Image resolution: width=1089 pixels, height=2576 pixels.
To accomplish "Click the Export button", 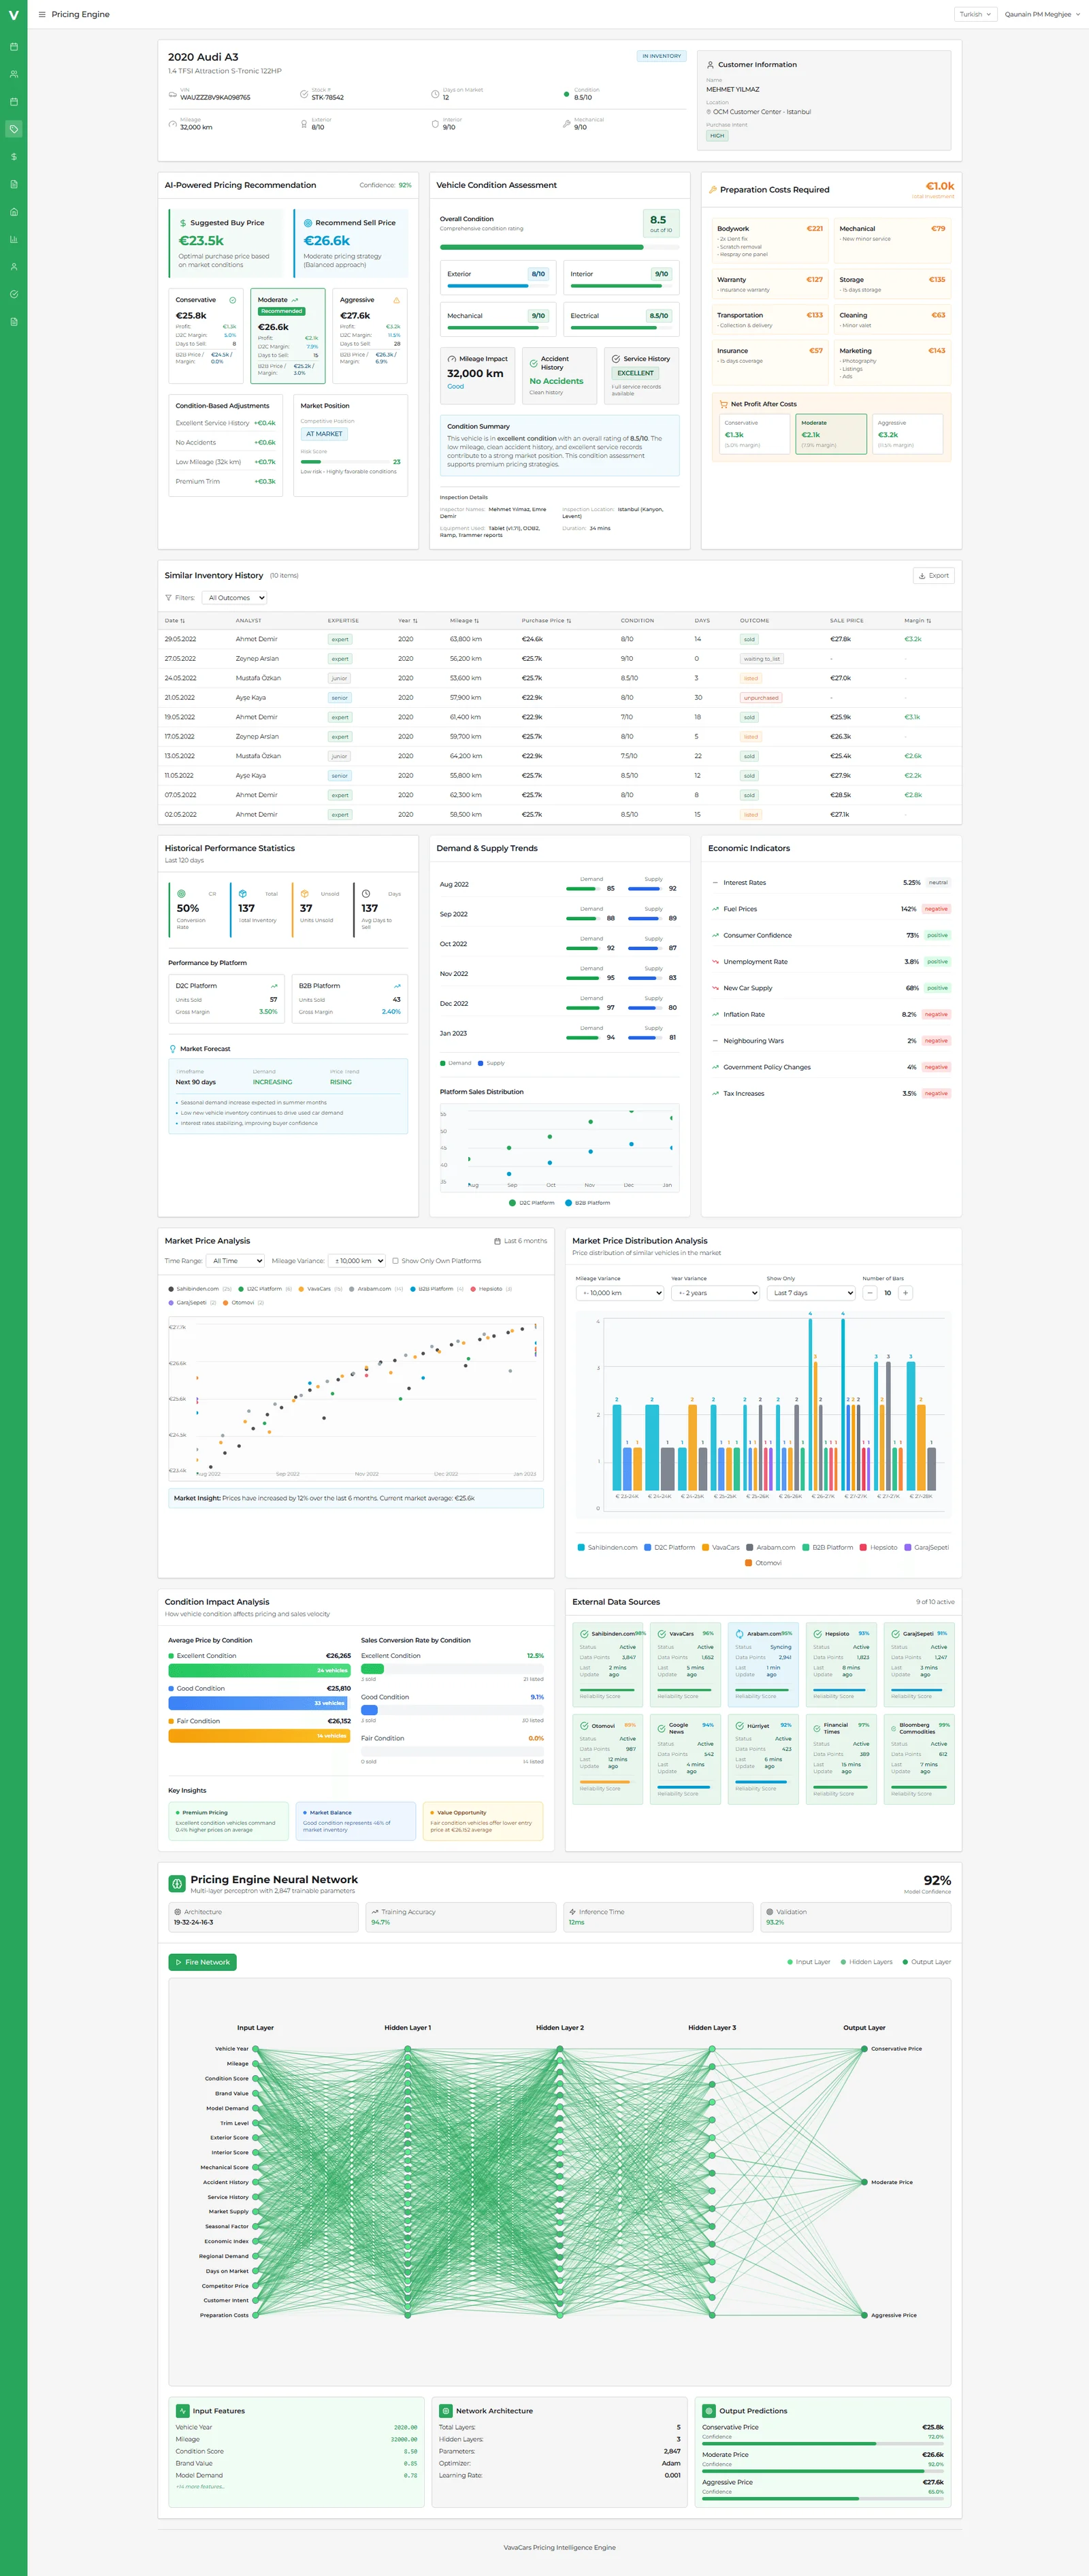I will (933, 576).
